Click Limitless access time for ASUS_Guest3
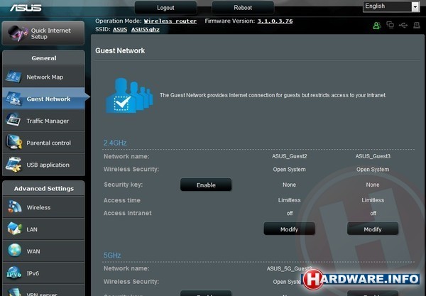 373,200
